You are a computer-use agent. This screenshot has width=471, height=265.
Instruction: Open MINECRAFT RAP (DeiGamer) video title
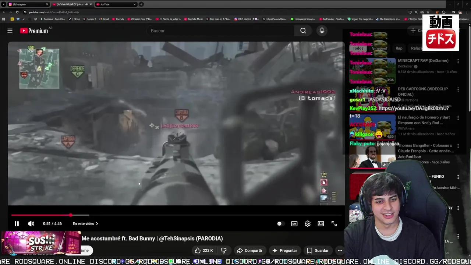pos(423,61)
